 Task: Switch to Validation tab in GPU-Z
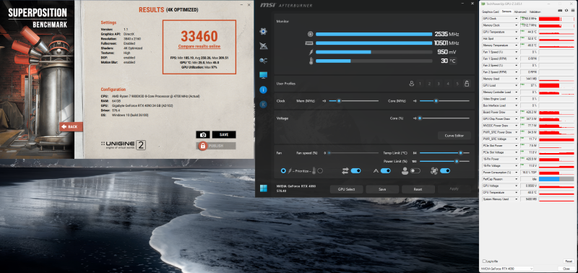tap(535, 12)
